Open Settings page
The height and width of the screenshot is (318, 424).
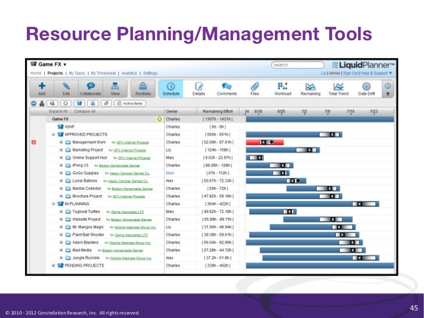150,73
